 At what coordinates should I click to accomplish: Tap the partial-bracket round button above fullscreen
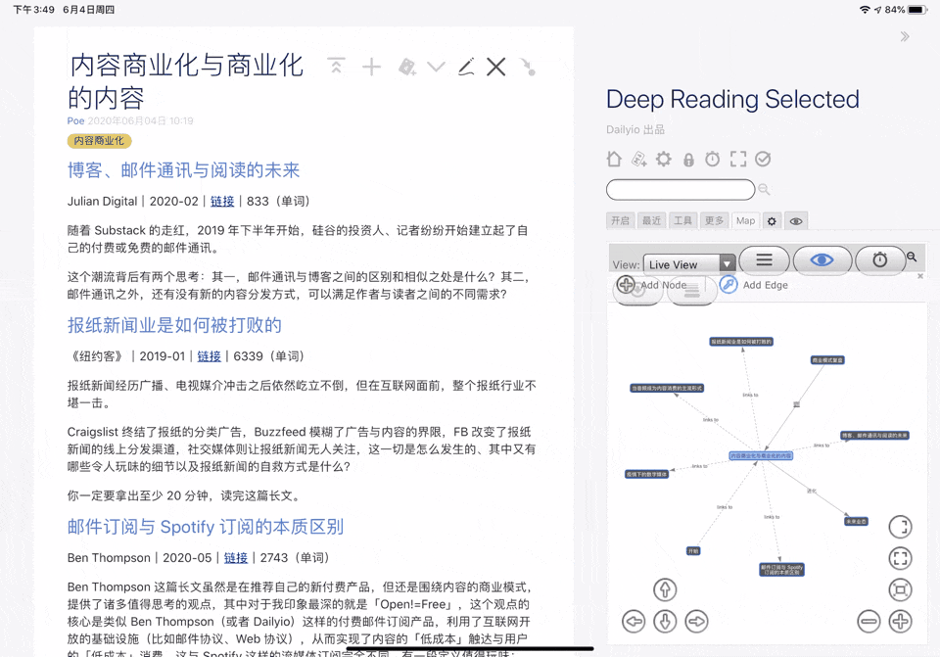click(x=901, y=527)
